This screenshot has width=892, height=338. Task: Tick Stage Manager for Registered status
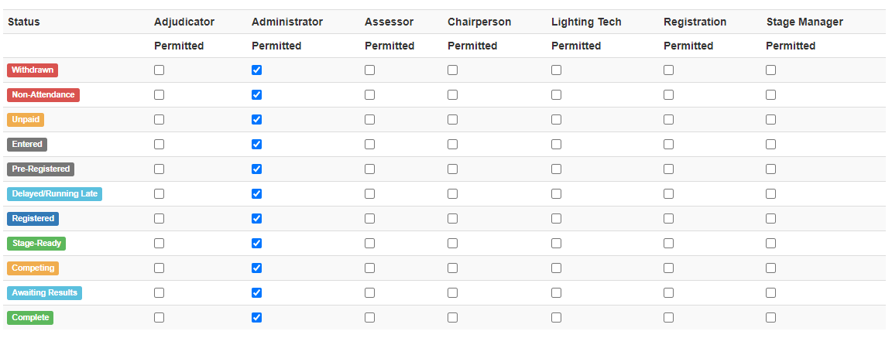click(x=771, y=219)
